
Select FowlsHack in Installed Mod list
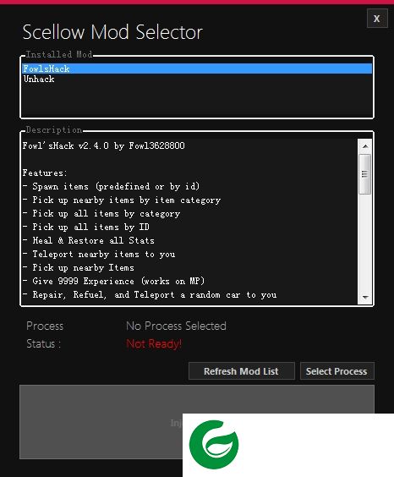click(x=197, y=69)
